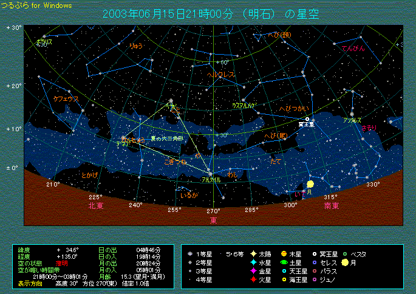This screenshot has width=416, height=294.
Task: Click the 日の出 time 04時46分
Action: (149, 250)
